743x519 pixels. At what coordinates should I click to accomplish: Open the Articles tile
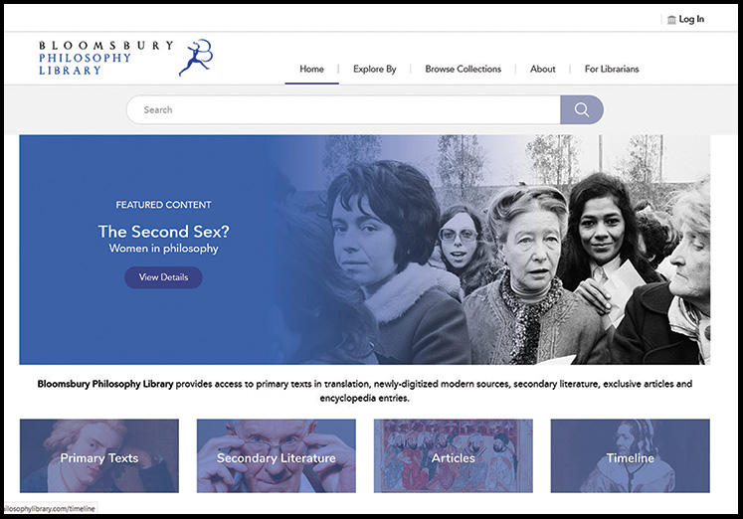(x=454, y=456)
